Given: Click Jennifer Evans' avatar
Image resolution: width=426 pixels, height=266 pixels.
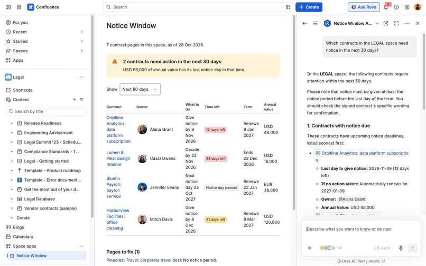Looking at the screenshot, I should click(x=142, y=187).
